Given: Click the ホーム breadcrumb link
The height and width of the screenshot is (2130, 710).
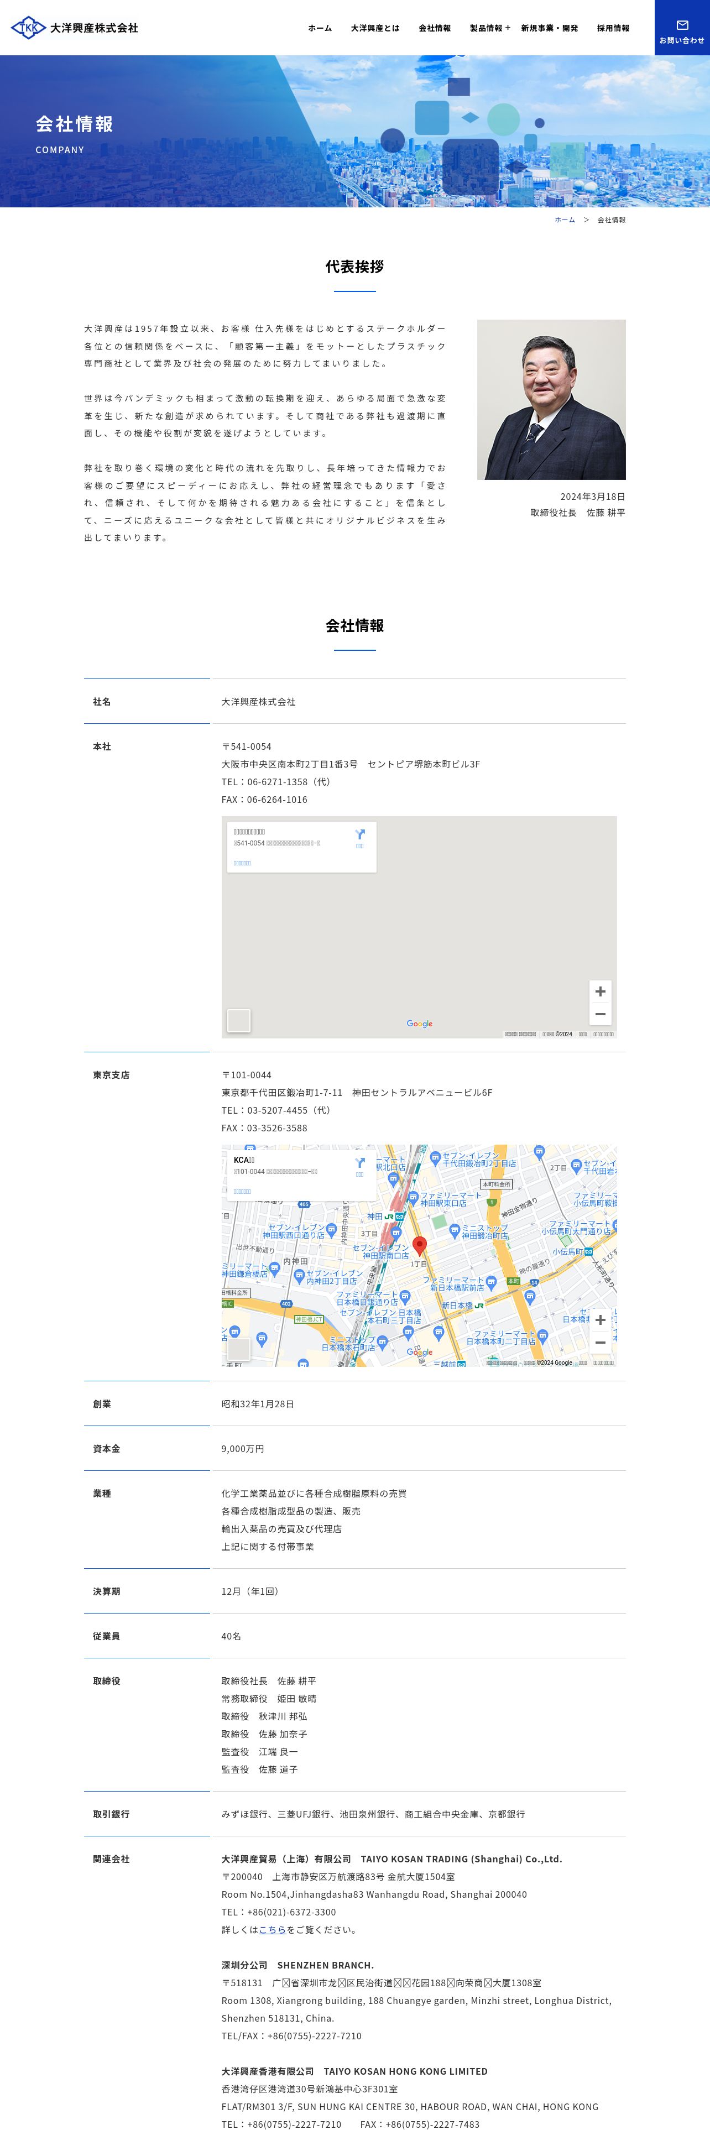Looking at the screenshot, I should coord(565,220).
